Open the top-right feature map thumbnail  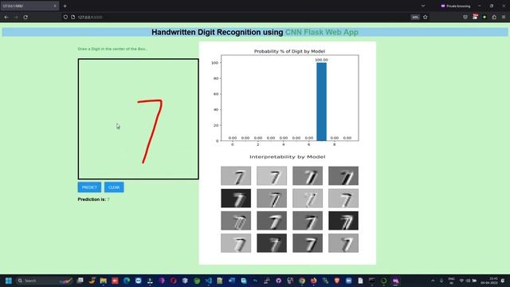click(343, 175)
